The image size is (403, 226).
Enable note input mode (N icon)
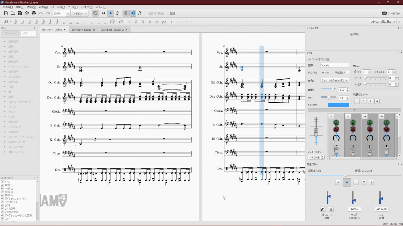point(6,22)
